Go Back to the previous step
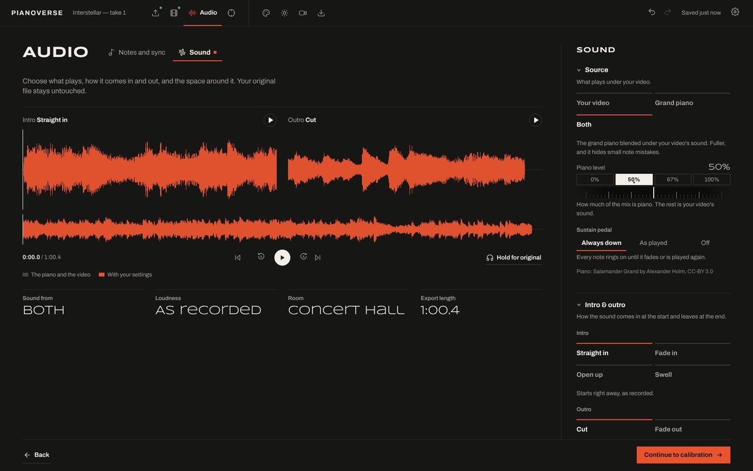 point(36,455)
